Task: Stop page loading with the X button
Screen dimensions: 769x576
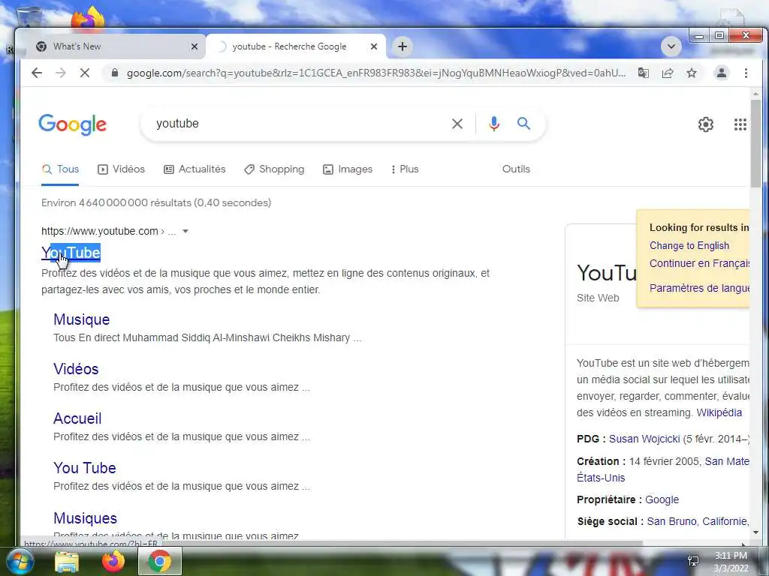Action: point(85,73)
